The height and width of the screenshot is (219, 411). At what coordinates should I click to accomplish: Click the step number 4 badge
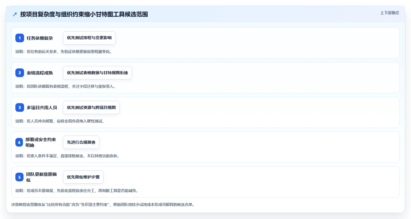click(19, 142)
